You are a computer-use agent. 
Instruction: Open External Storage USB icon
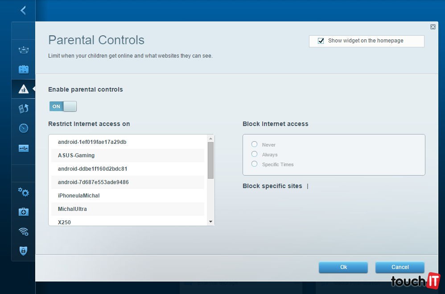(x=24, y=148)
